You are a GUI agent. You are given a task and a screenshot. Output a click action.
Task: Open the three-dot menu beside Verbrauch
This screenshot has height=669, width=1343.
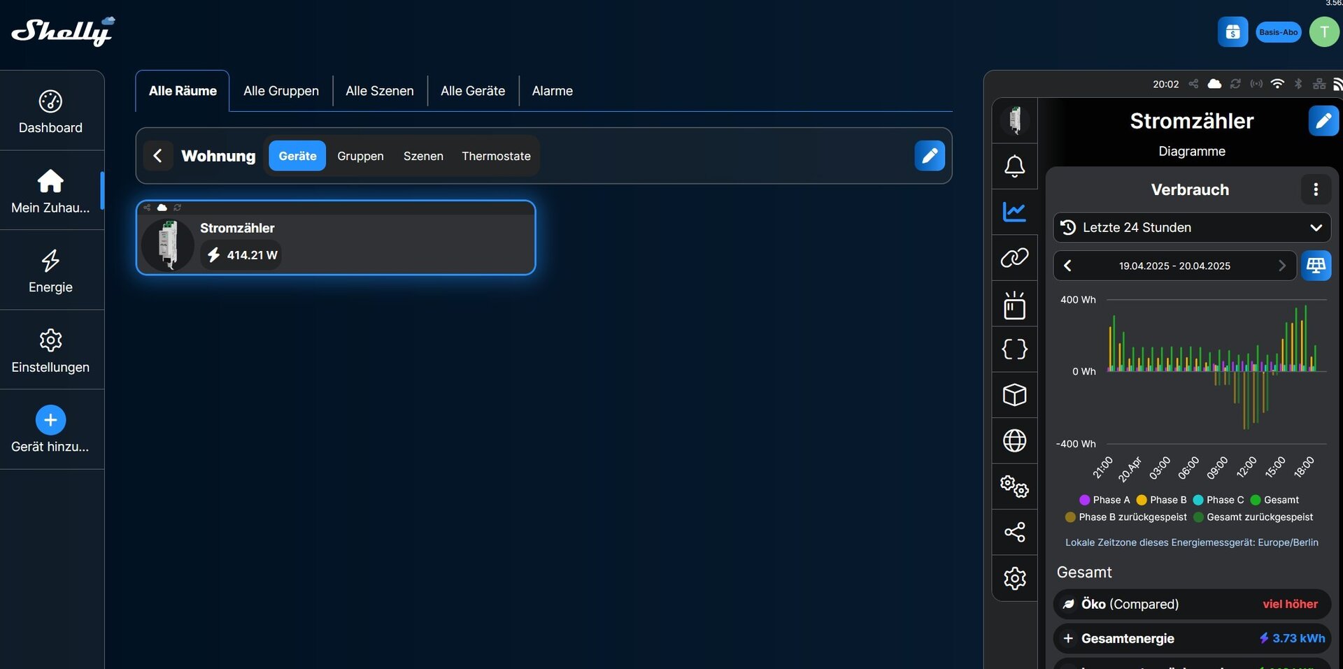pos(1315,189)
